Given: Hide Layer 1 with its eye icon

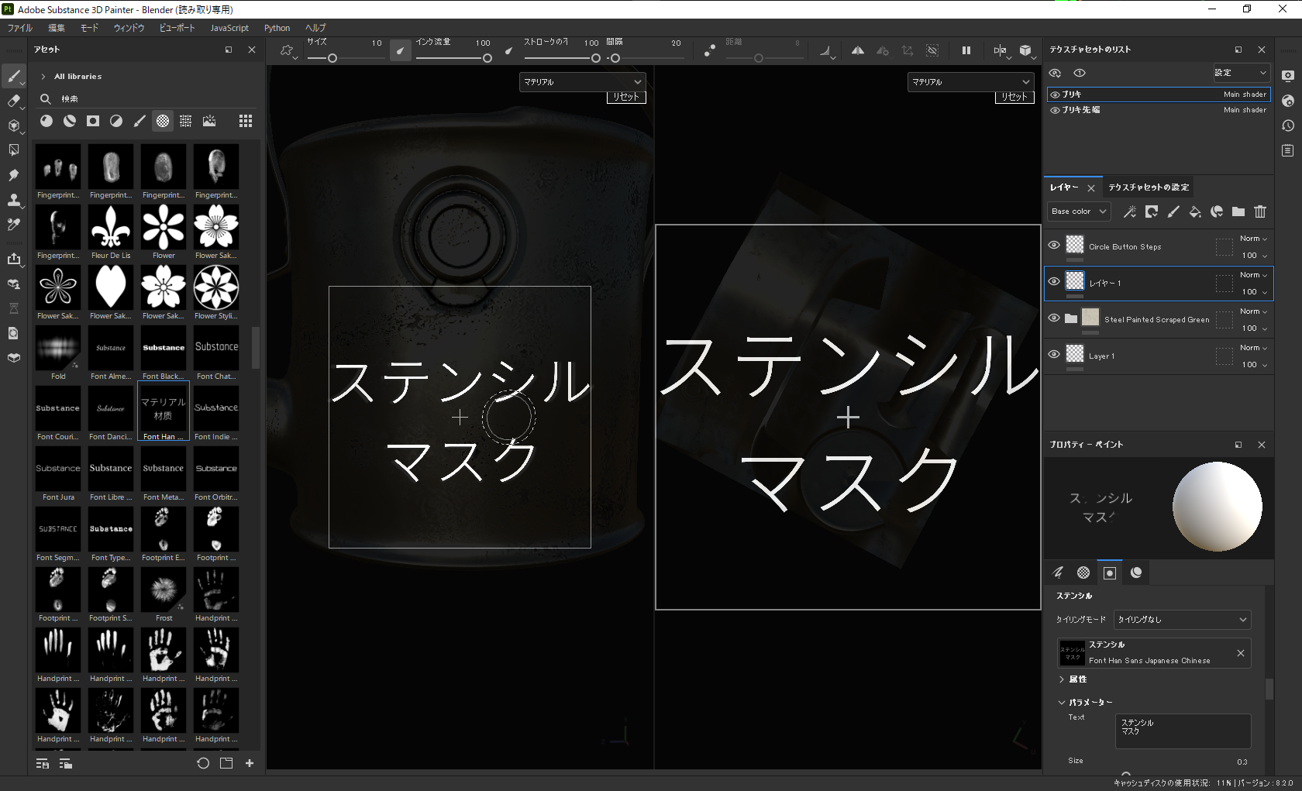Looking at the screenshot, I should point(1054,355).
